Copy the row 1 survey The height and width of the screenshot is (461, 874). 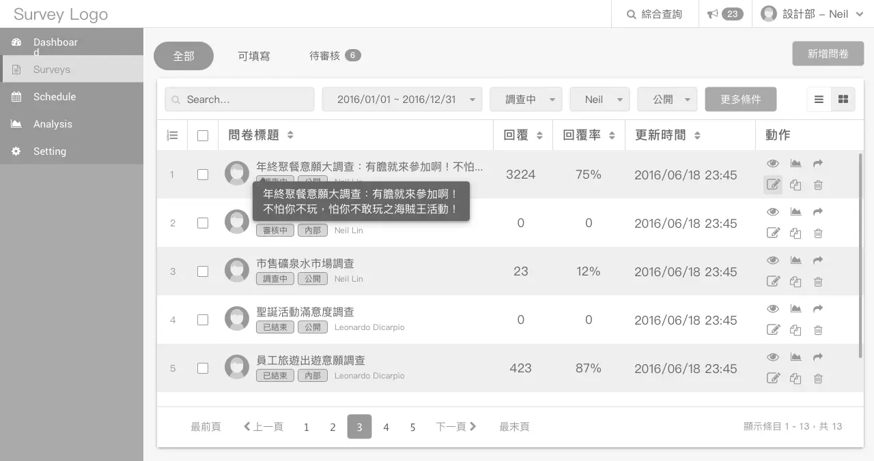pyautogui.click(x=795, y=185)
